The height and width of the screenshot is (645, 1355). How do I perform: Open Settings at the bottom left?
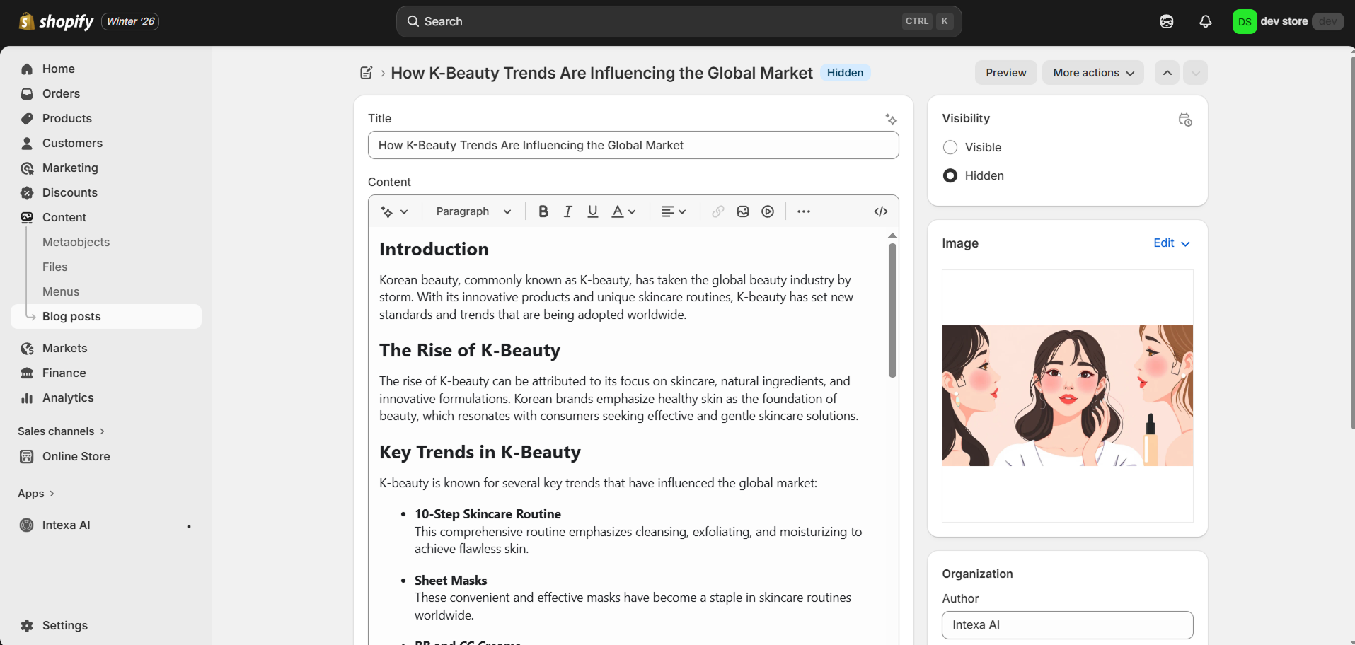tap(64, 625)
